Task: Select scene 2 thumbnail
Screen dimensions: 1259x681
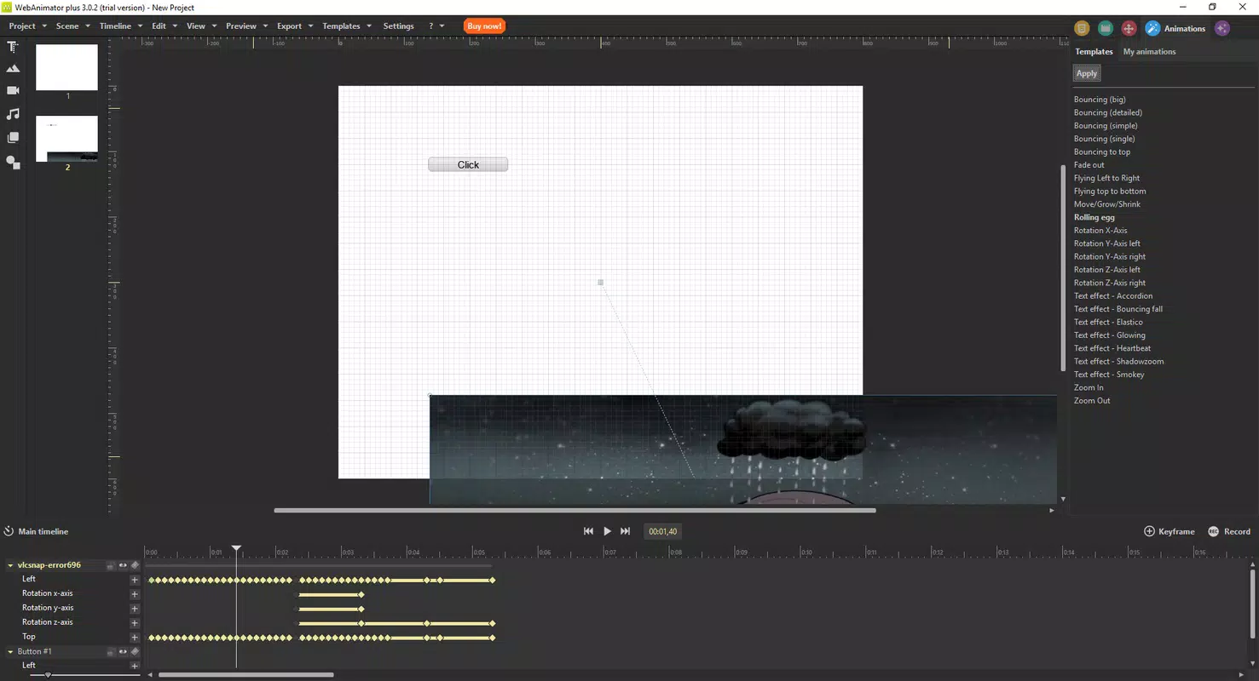Action: point(66,139)
